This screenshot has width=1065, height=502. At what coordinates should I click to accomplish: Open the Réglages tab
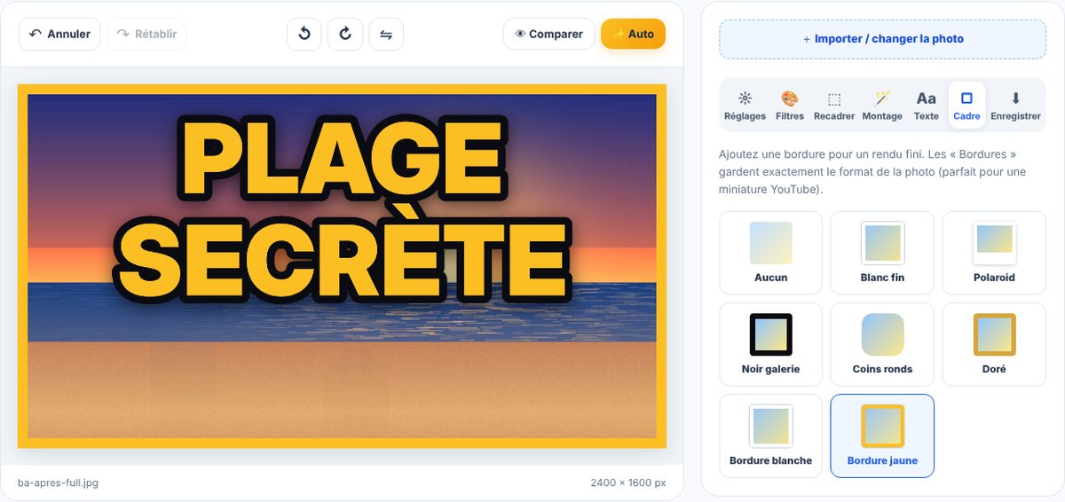tap(745, 106)
